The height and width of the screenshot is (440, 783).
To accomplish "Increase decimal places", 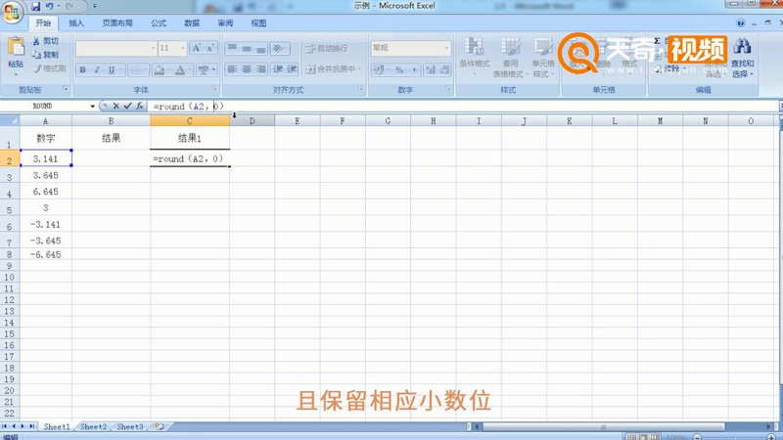I will [x=431, y=69].
